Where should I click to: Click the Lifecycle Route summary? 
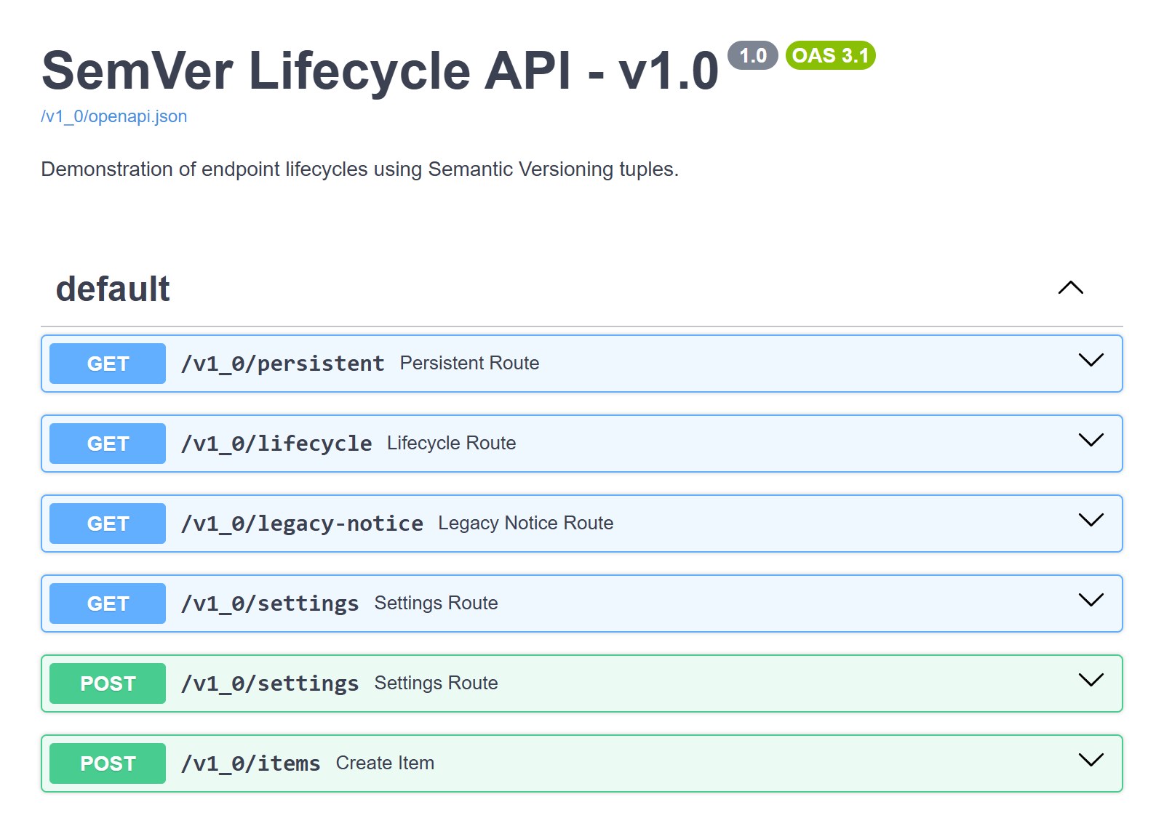click(x=451, y=443)
